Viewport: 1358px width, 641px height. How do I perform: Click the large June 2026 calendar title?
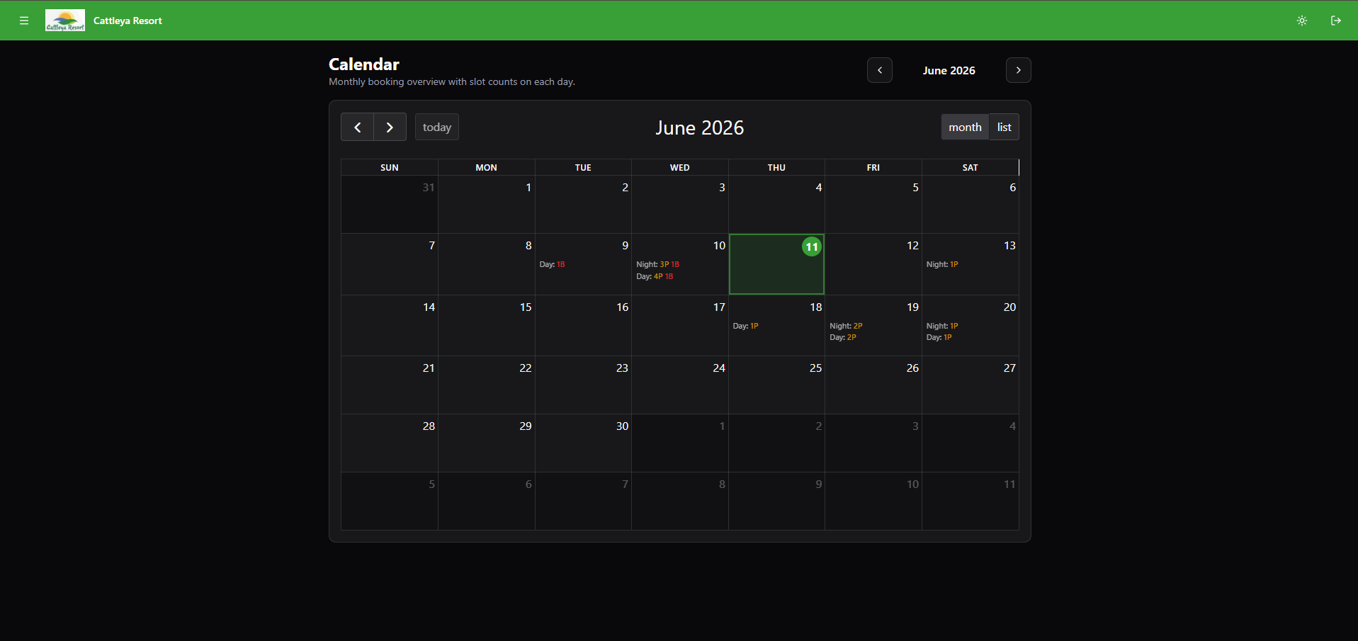(x=700, y=127)
